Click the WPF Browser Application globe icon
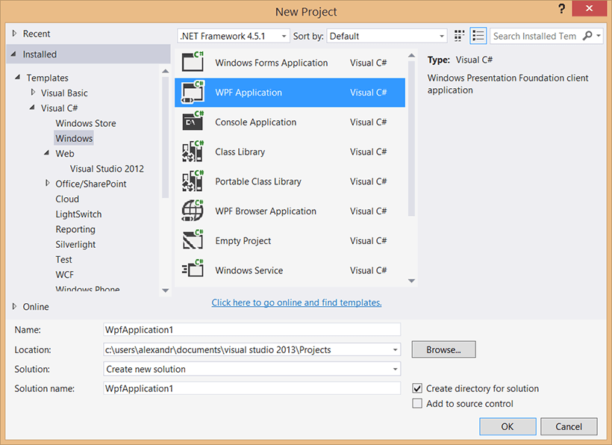The height and width of the screenshot is (445, 612). click(x=193, y=211)
